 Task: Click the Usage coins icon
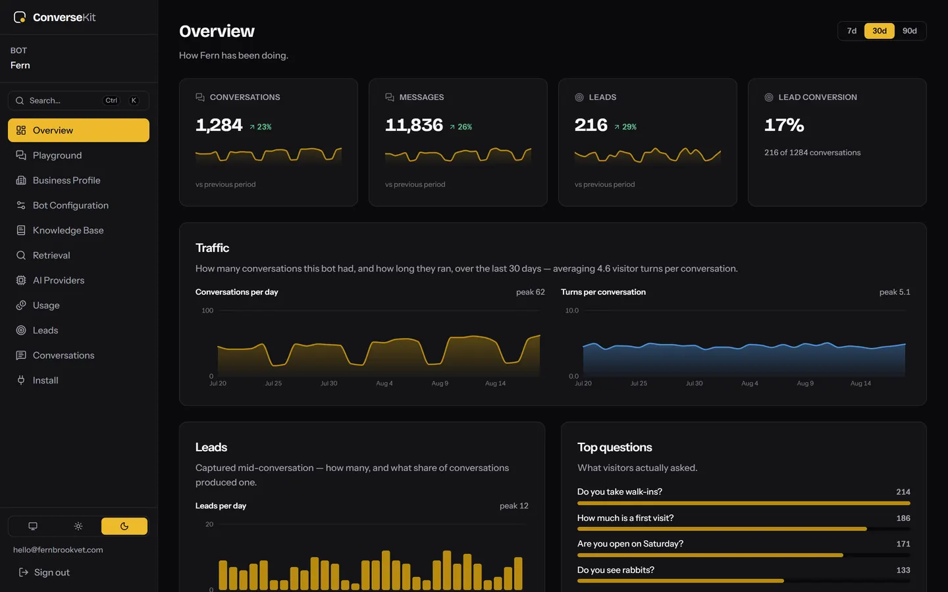pos(21,305)
